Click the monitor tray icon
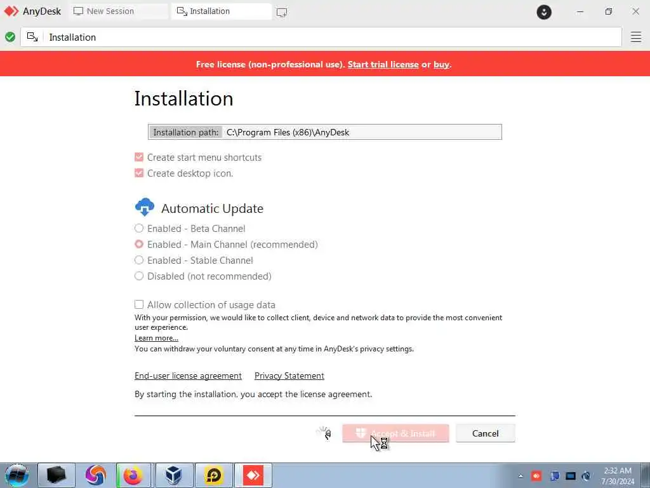The width and height of the screenshot is (650, 488). pyautogui.click(x=571, y=476)
